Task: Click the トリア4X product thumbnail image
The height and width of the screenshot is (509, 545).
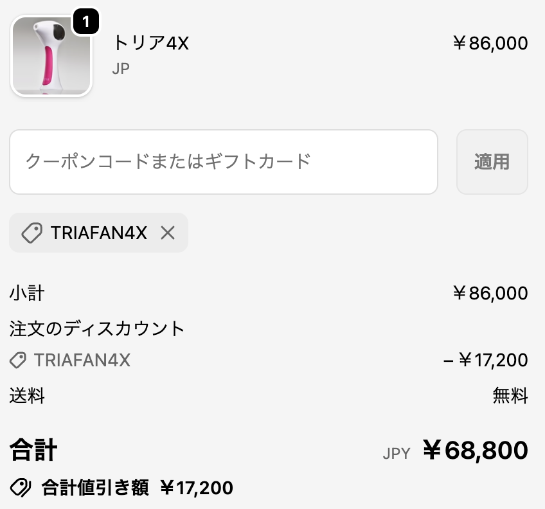Action: pyautogui.click(x=51, y=56)
